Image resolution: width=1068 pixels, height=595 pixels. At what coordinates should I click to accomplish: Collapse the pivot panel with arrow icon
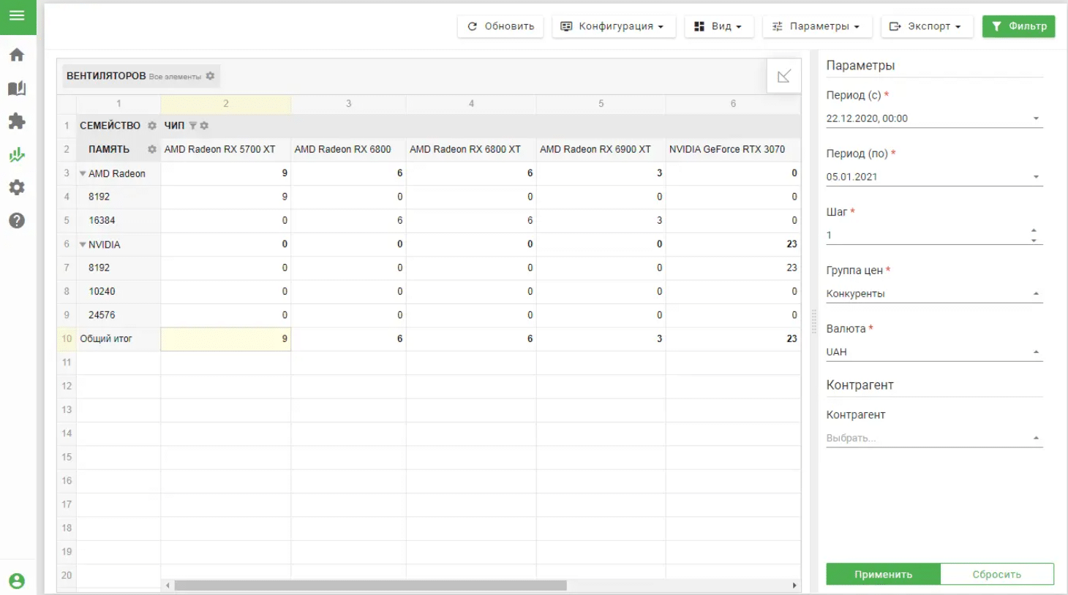click(783, 76)
